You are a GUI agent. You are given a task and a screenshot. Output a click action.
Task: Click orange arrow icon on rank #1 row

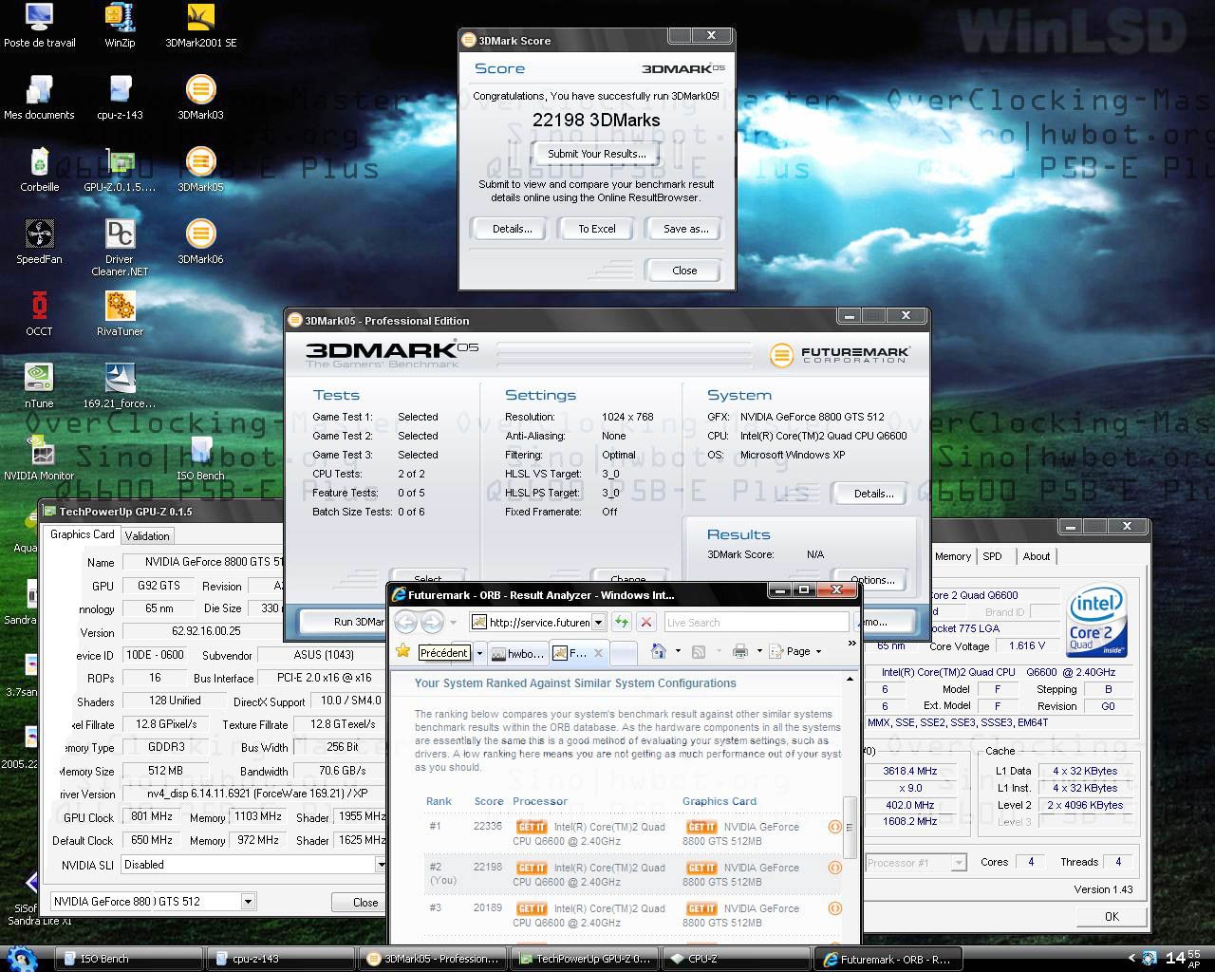coord(835,827)
